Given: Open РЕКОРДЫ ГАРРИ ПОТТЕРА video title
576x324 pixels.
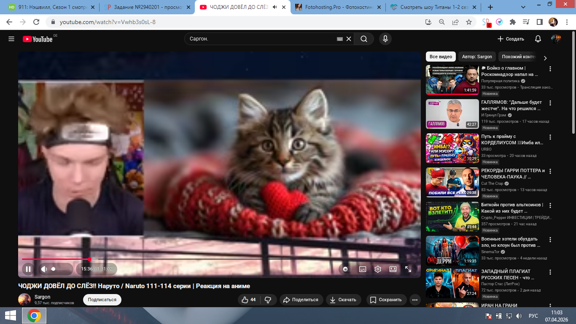Looking at the screenshot, I should [513, 174].
